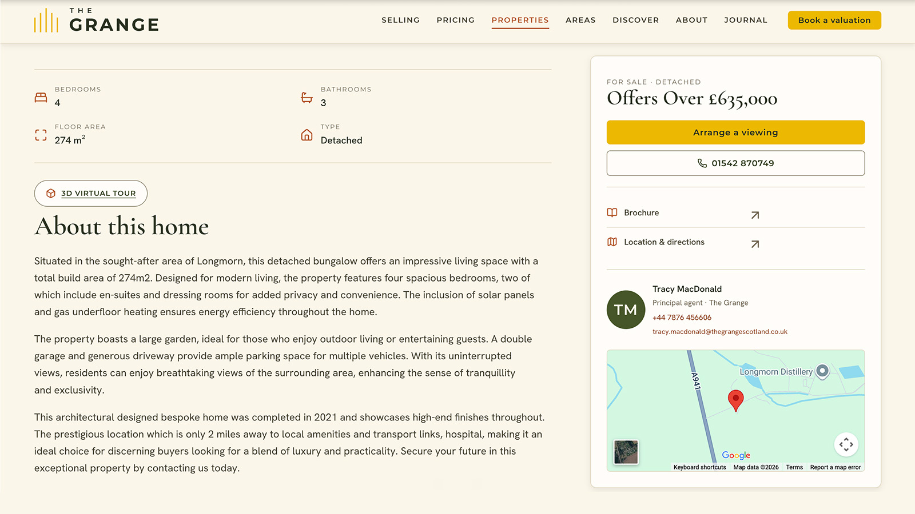Image resolution: width=915 pixels, height=514 pixels.
Task: Open the Journal menu item
Action: tap(746, 20)
